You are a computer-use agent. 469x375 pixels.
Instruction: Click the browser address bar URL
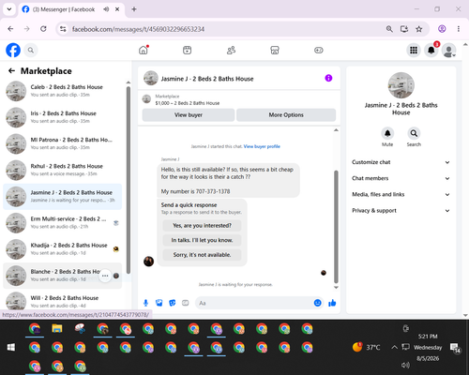tap(138, 29)
